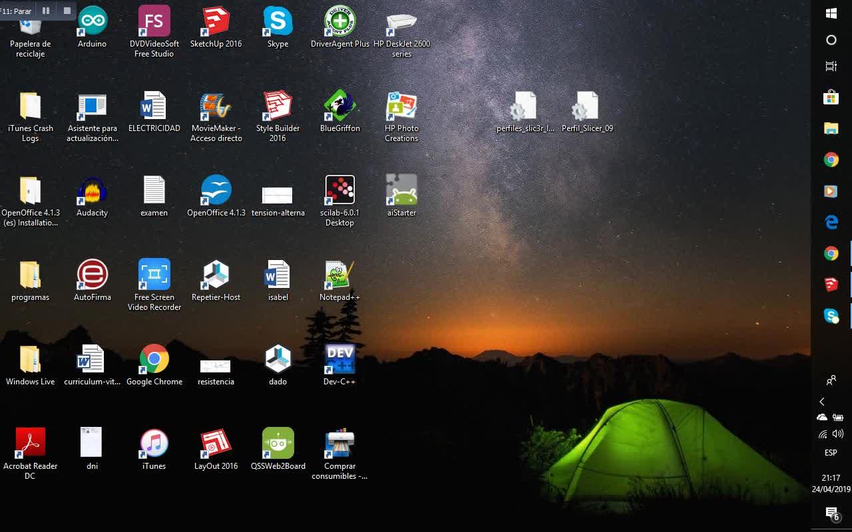Image resolution: width=852 pixels, height=532 pixels.
Task: Click the MovieMaker - Acceso directo icon
Action: (216, 116)
